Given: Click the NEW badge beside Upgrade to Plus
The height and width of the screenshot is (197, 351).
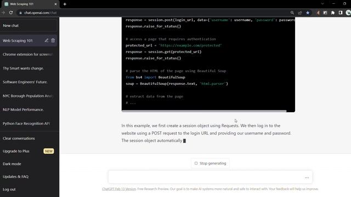Looking at the screenshot, I should [49, 151].
